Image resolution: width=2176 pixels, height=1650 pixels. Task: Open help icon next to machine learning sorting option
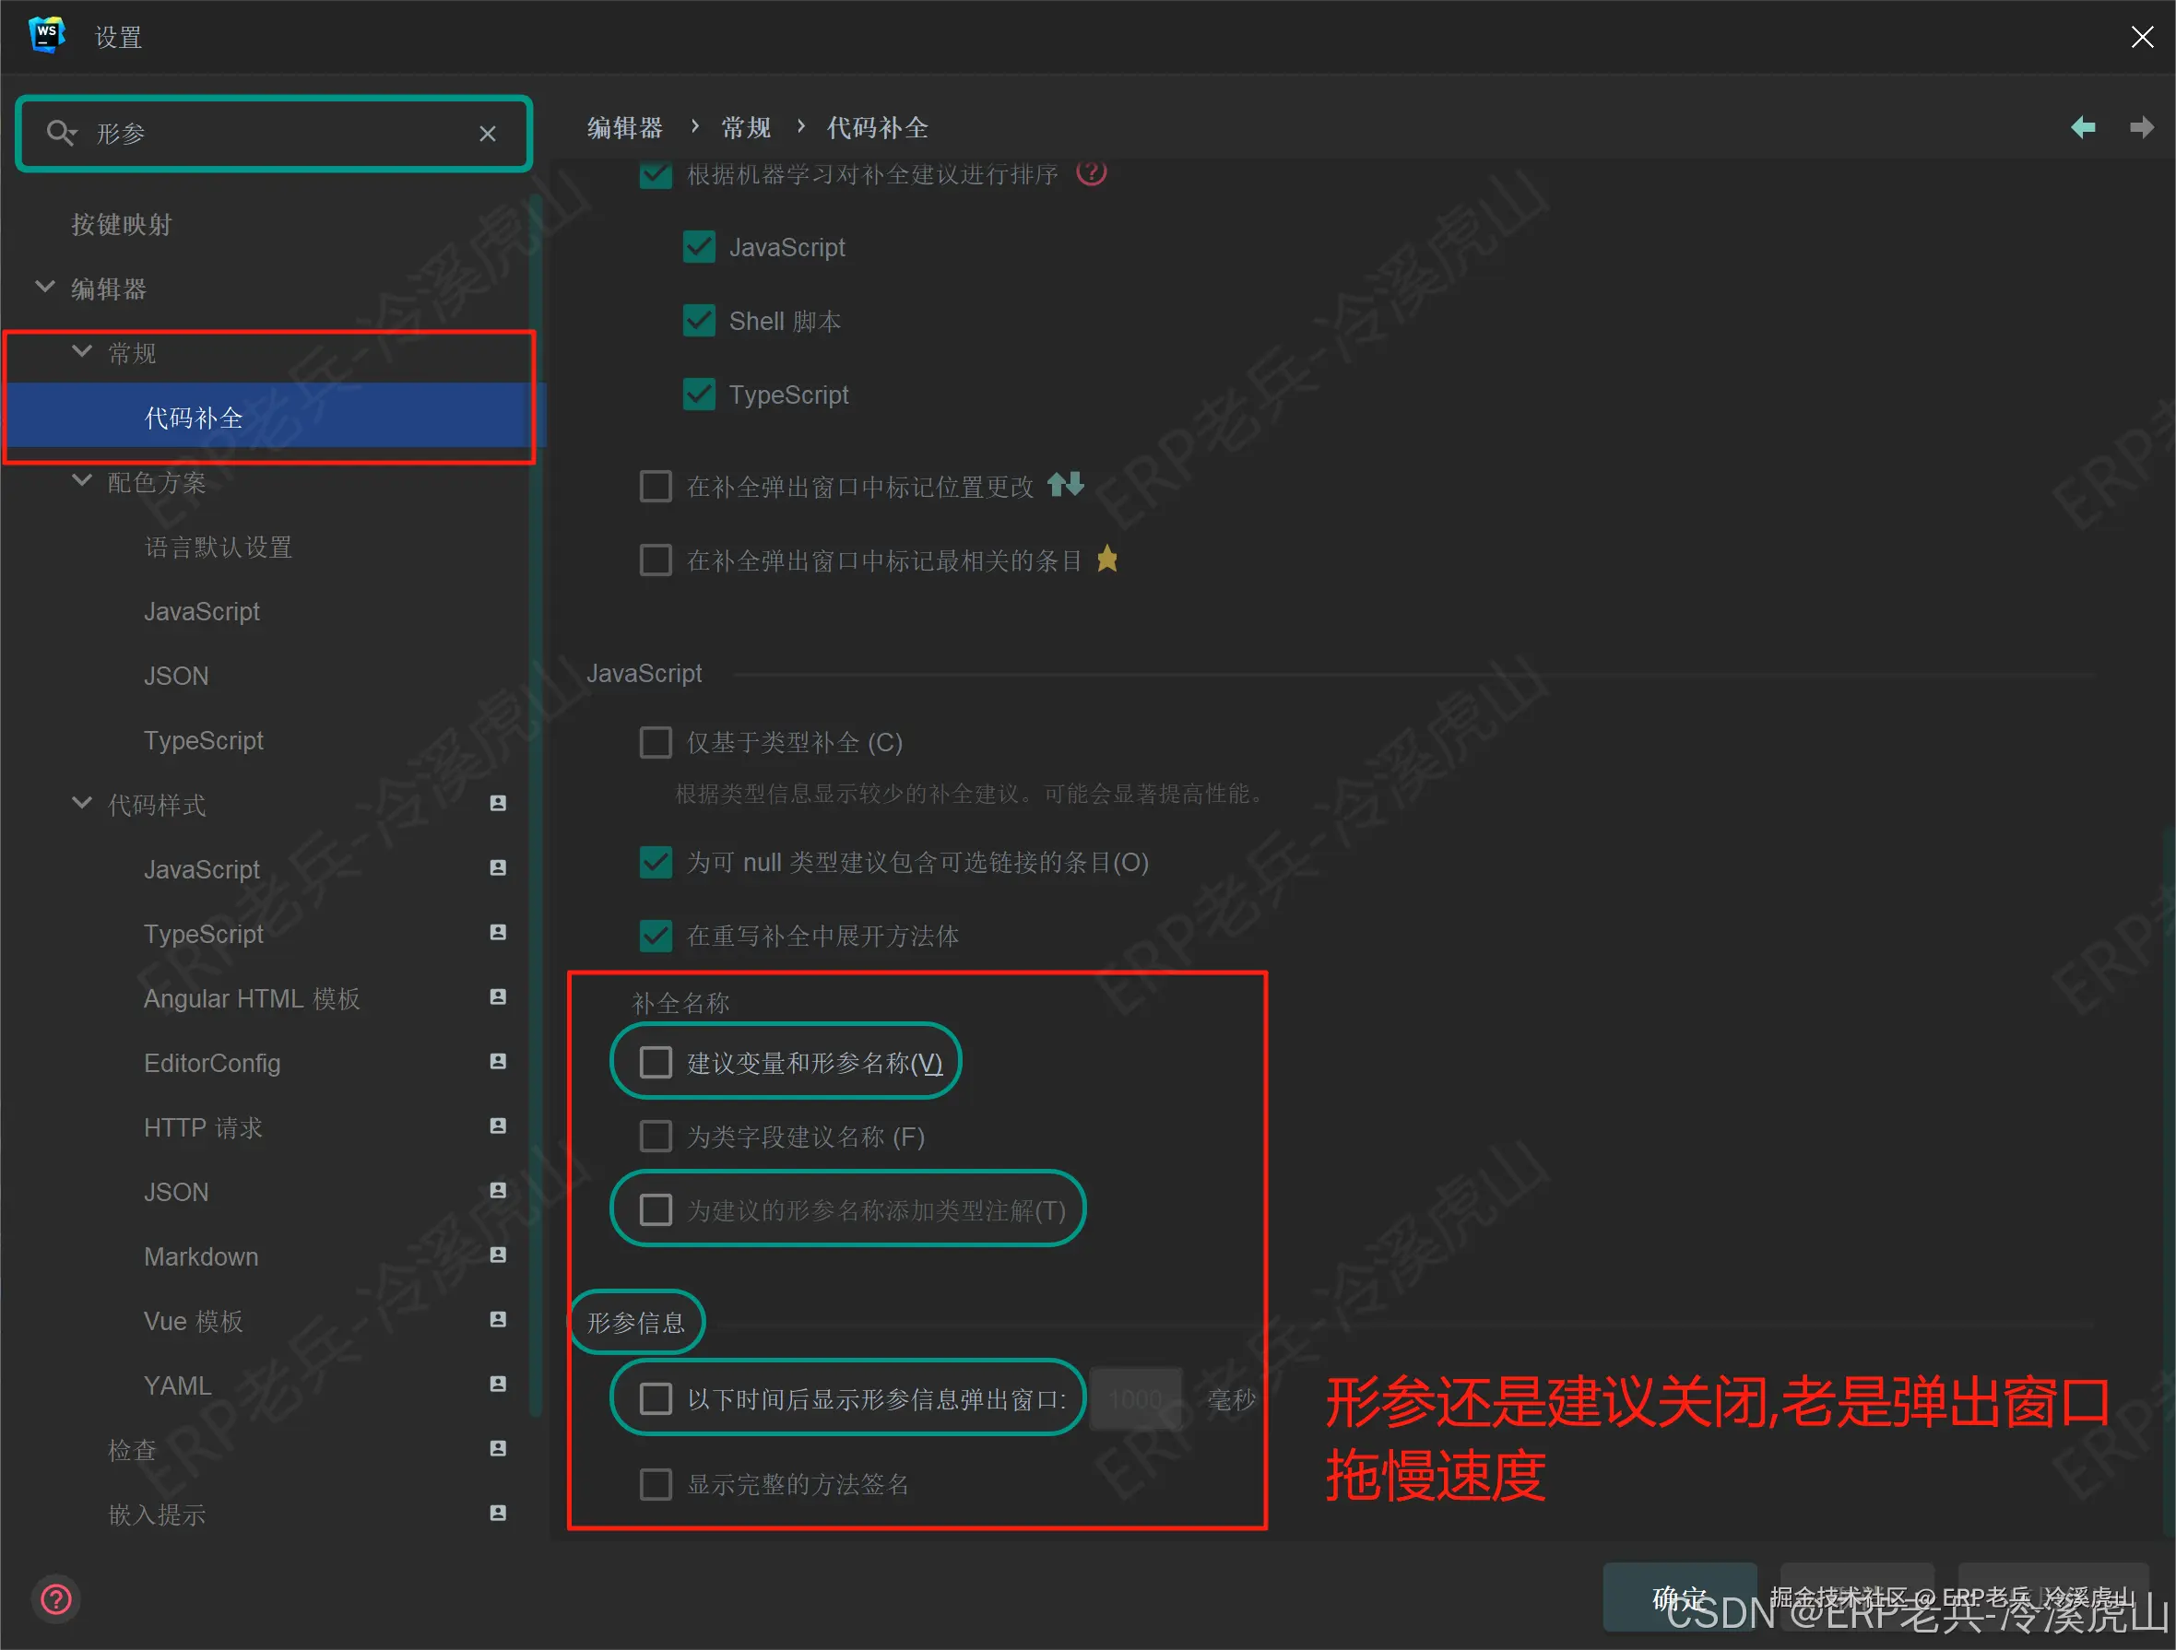tap(1092, 172)
